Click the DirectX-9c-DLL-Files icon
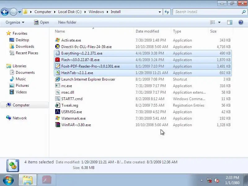This screenshot has height=186, width=248. pos(58,47)
